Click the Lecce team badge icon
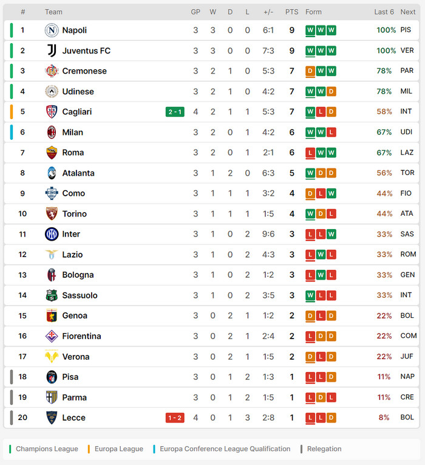This screenshot has height=465, width=425. click(52, 418)
